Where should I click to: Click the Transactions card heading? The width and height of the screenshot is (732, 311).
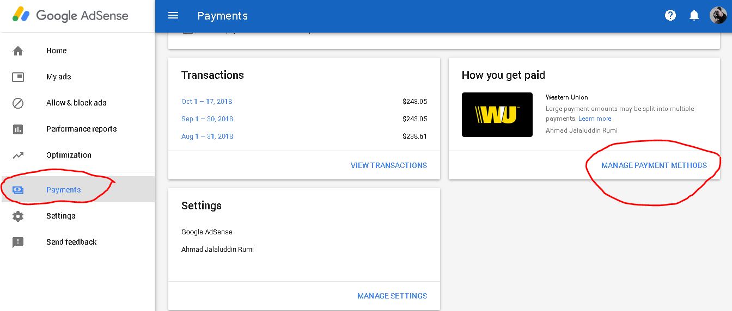[x=212, y=75]
